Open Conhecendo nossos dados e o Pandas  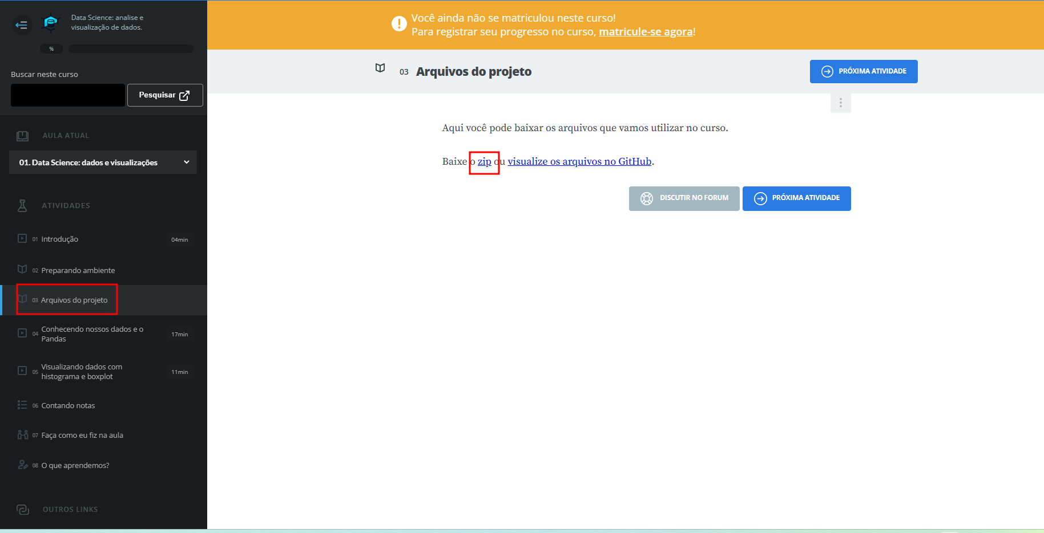pos(104,334)
